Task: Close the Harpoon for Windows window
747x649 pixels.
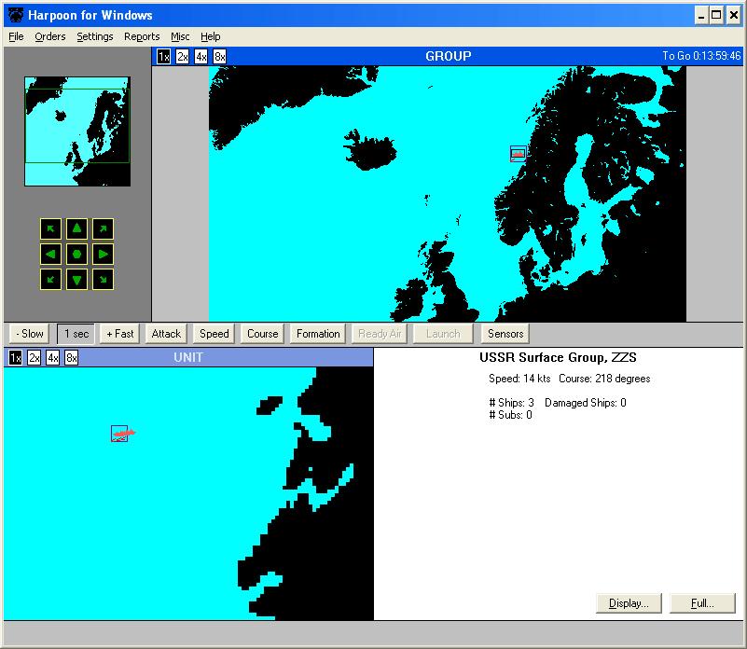Action: click(734, 16)
